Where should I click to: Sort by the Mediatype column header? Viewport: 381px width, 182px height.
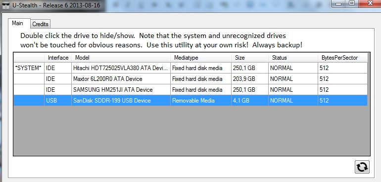[201, 58]
